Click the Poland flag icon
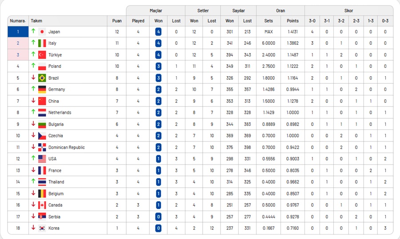The width and height of the screenshot is (400, 239). tap(42, 67)
